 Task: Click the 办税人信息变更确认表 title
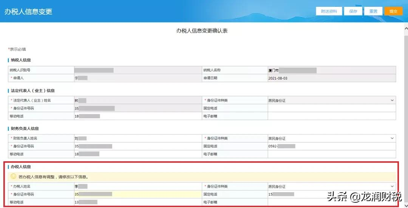(202, 31)
